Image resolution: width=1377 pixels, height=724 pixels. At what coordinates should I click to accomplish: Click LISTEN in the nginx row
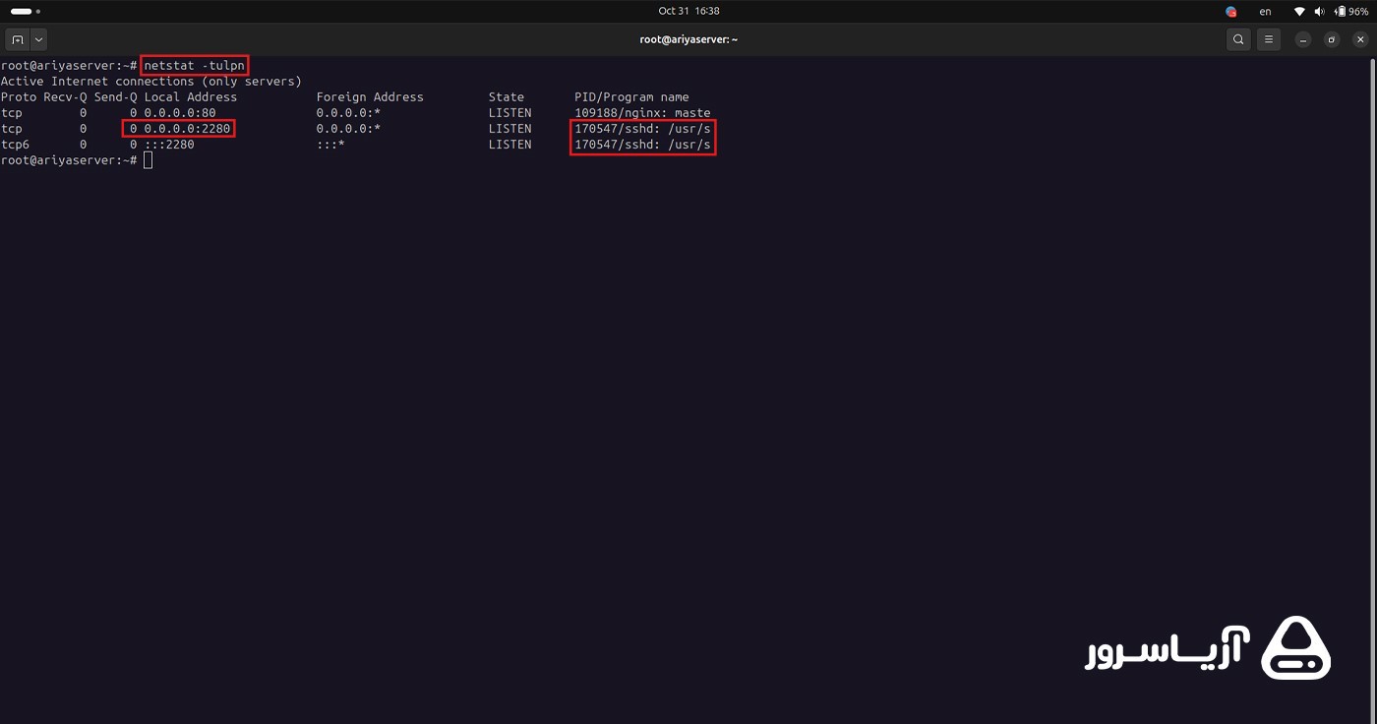[509, 112]
